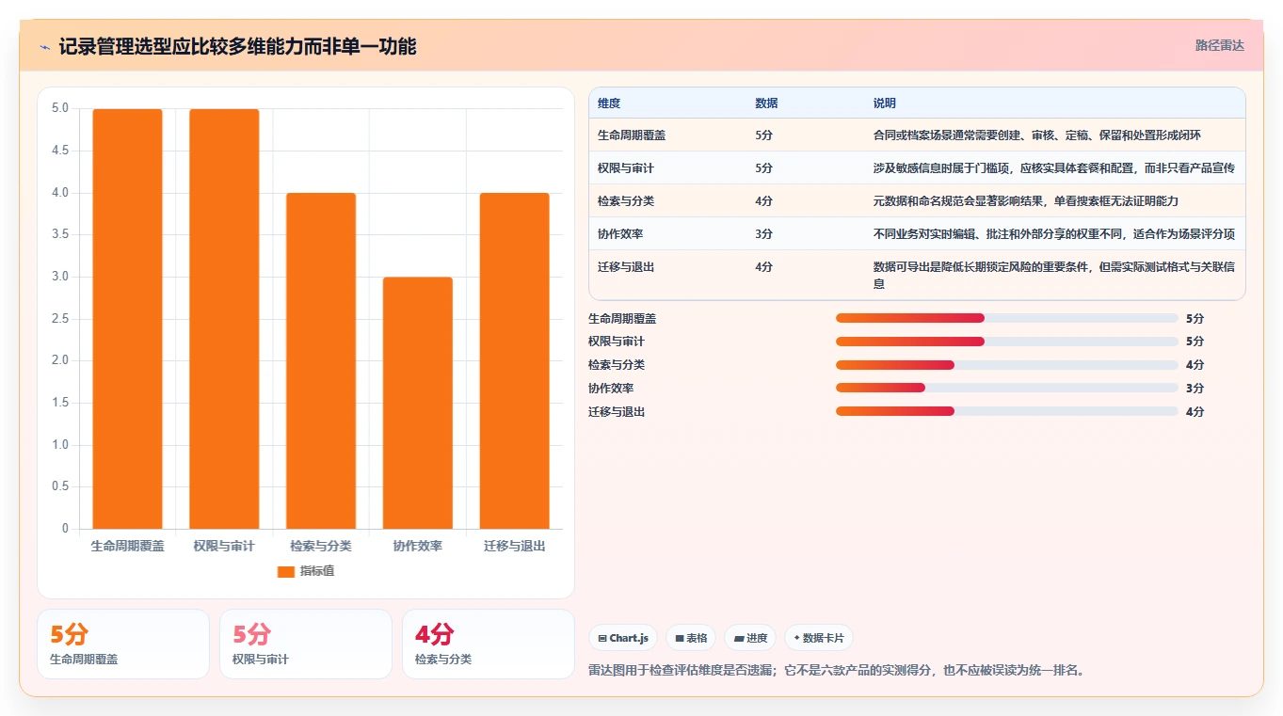Click the 协作效率 label on the chart x-axis
This screenshot has height=716, width=1283.
418,546
